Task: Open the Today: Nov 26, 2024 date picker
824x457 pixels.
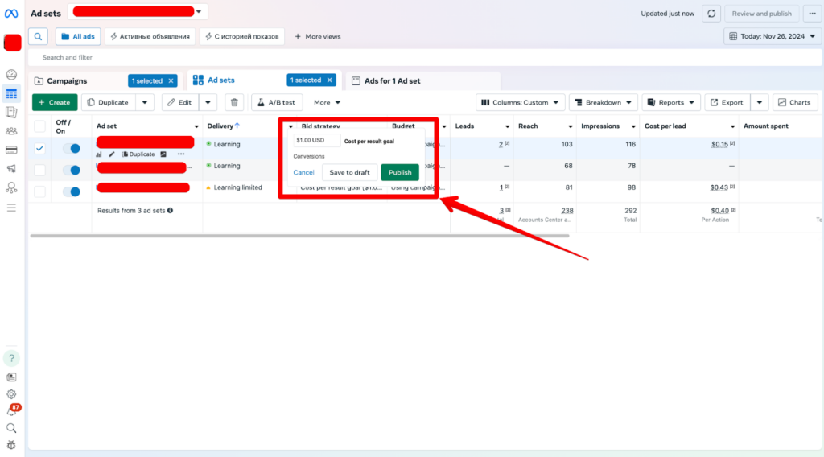Action: pyautogui.click(x=771, y=36)
